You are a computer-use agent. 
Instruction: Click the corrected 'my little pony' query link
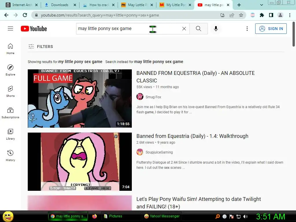80,62
